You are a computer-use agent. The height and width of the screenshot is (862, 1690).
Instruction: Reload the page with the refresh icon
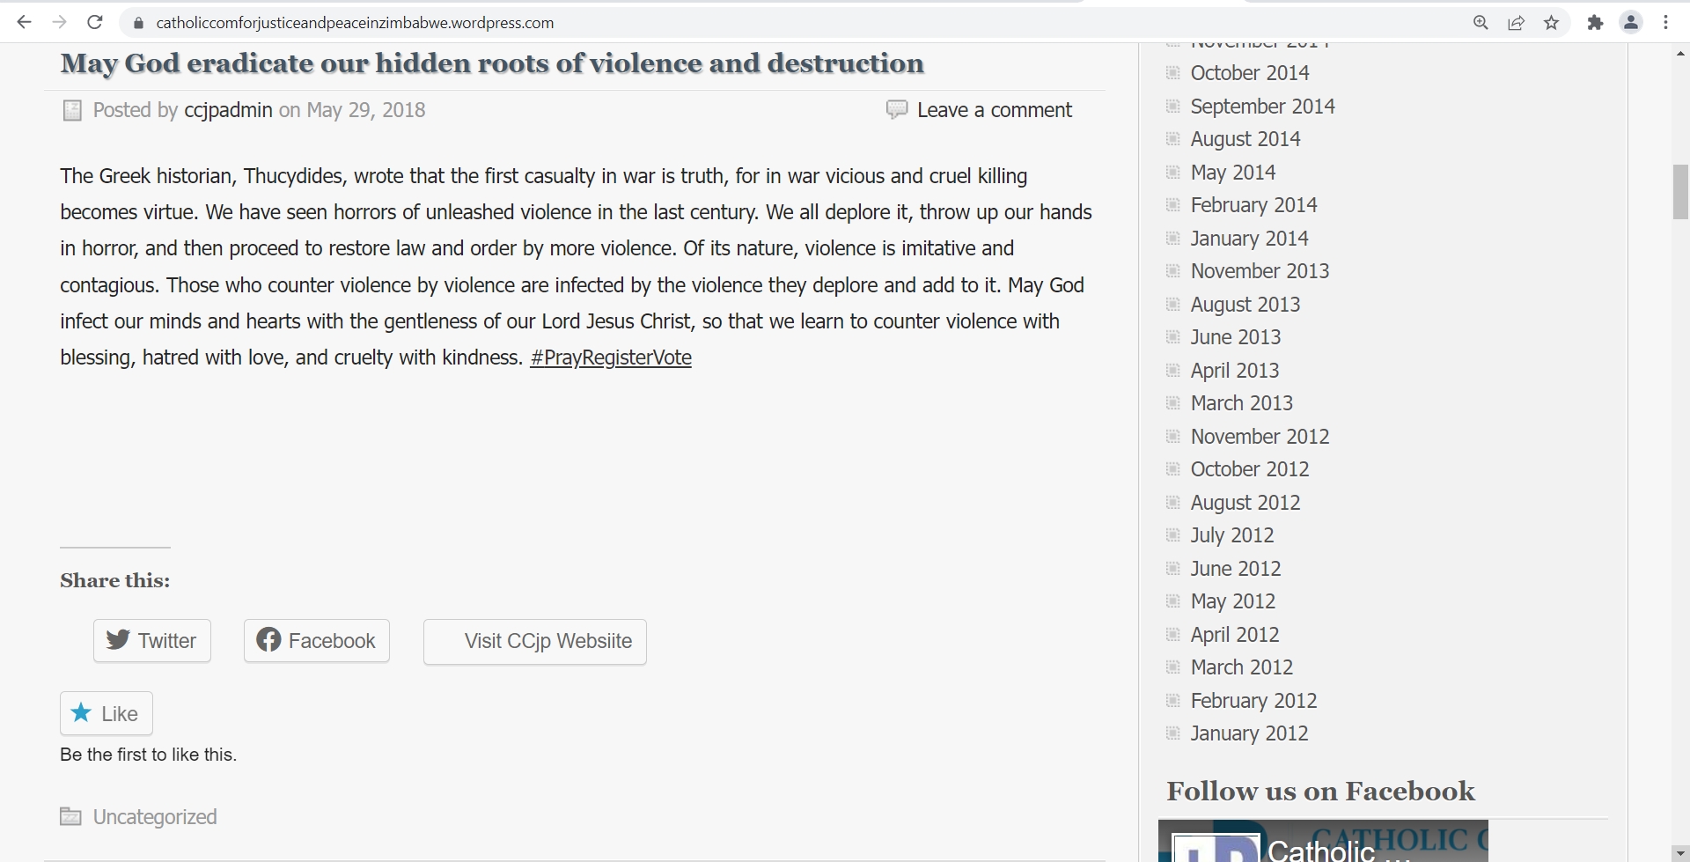point(95,23)
